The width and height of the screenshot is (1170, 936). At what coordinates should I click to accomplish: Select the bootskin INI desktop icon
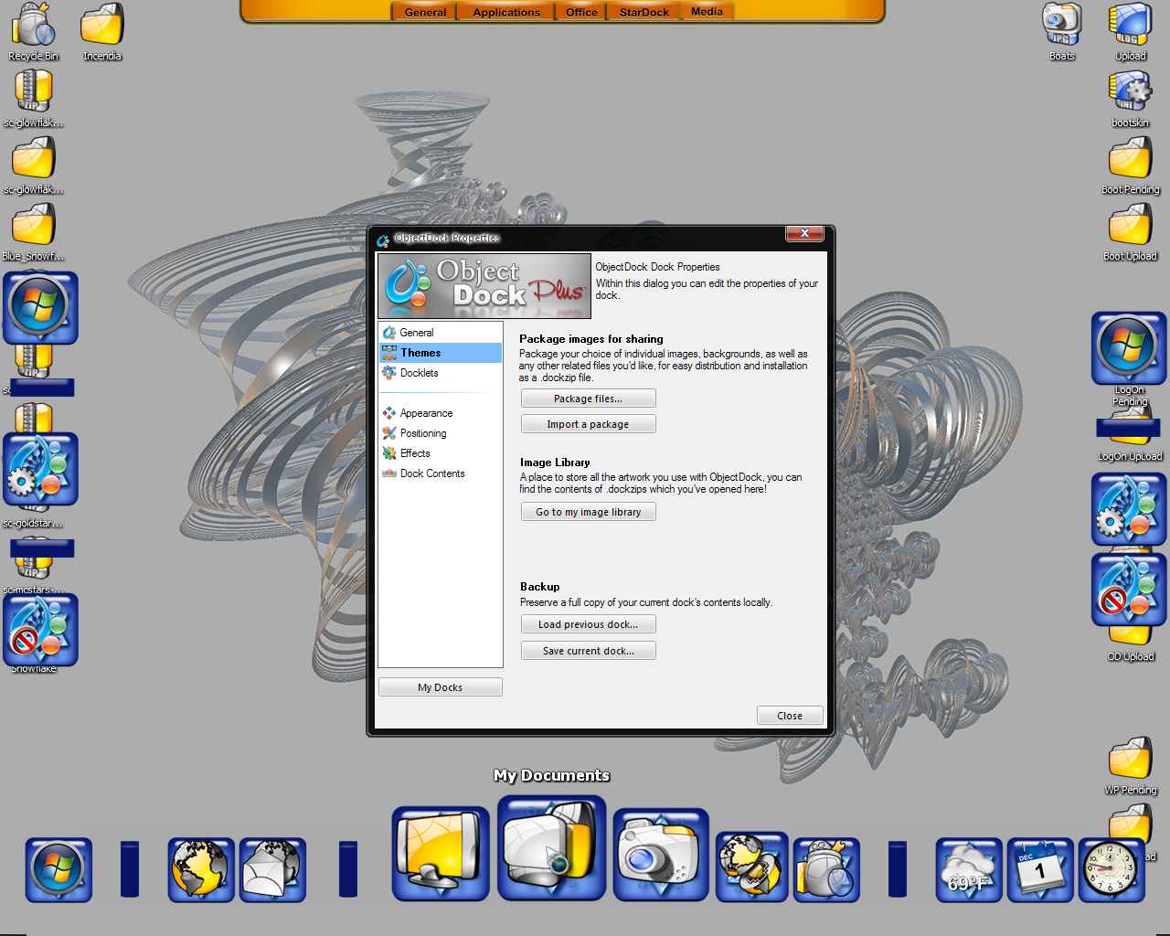(1131, 99)
